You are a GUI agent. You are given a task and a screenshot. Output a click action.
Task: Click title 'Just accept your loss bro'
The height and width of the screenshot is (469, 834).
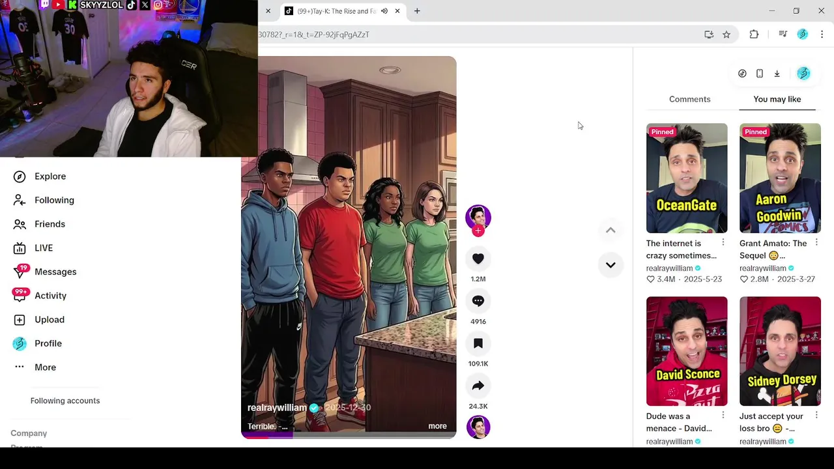(x=771, y=422)
